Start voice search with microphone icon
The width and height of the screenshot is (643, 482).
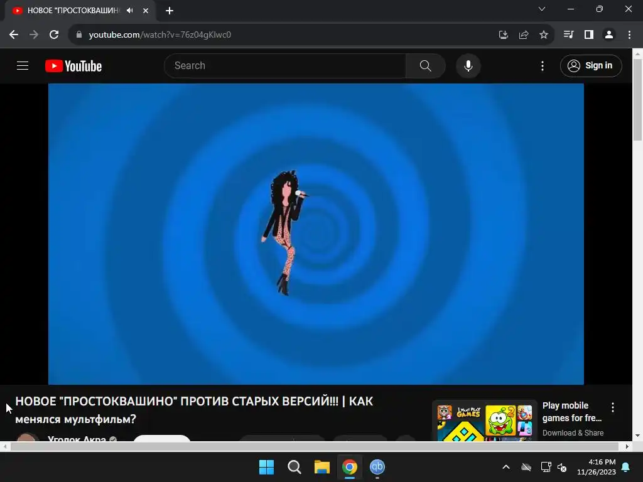click(468, 65)
